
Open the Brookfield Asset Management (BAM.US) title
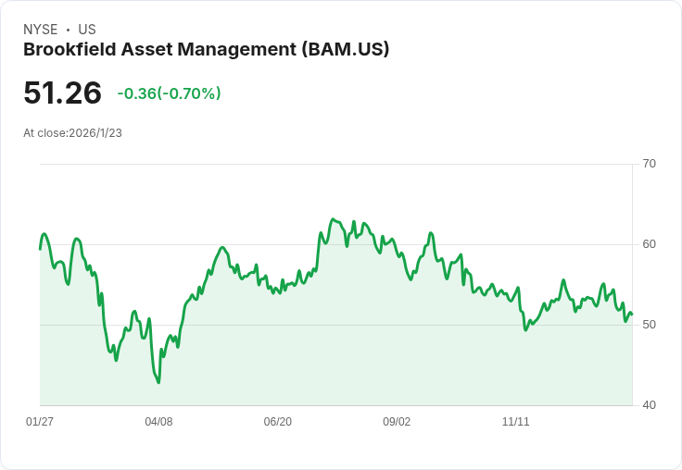click(206, 49)
